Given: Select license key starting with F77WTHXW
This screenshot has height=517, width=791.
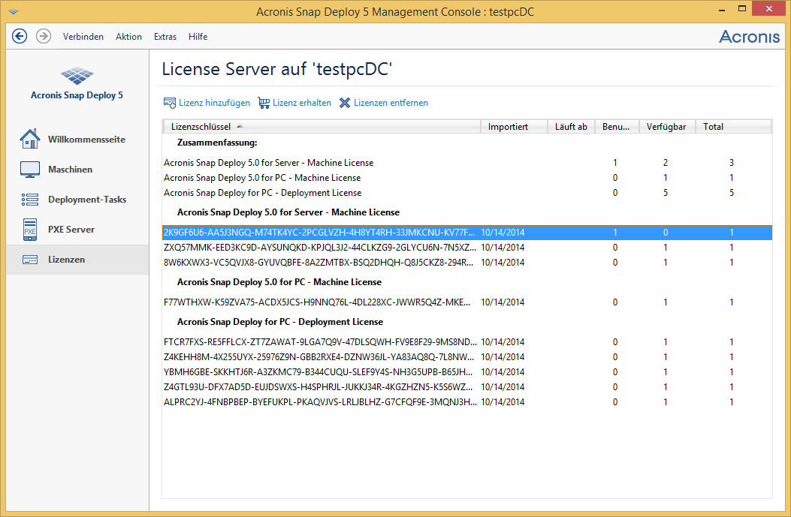Looking at the screenshot, I should (467, 302).
